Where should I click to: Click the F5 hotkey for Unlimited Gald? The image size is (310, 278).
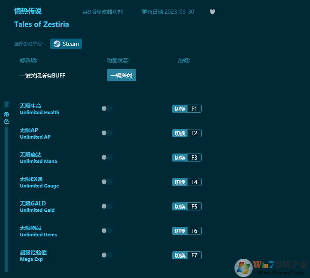[187, 206]
